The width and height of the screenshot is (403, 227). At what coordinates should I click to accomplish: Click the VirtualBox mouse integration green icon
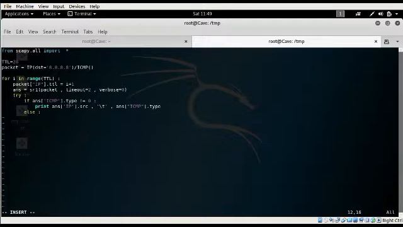tap(373, 220)
